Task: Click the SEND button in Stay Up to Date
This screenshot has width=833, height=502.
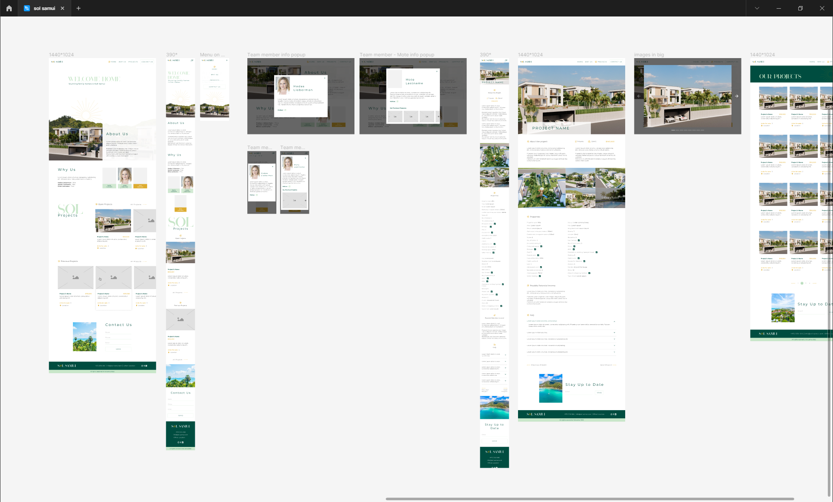Action: pos(599,393)
